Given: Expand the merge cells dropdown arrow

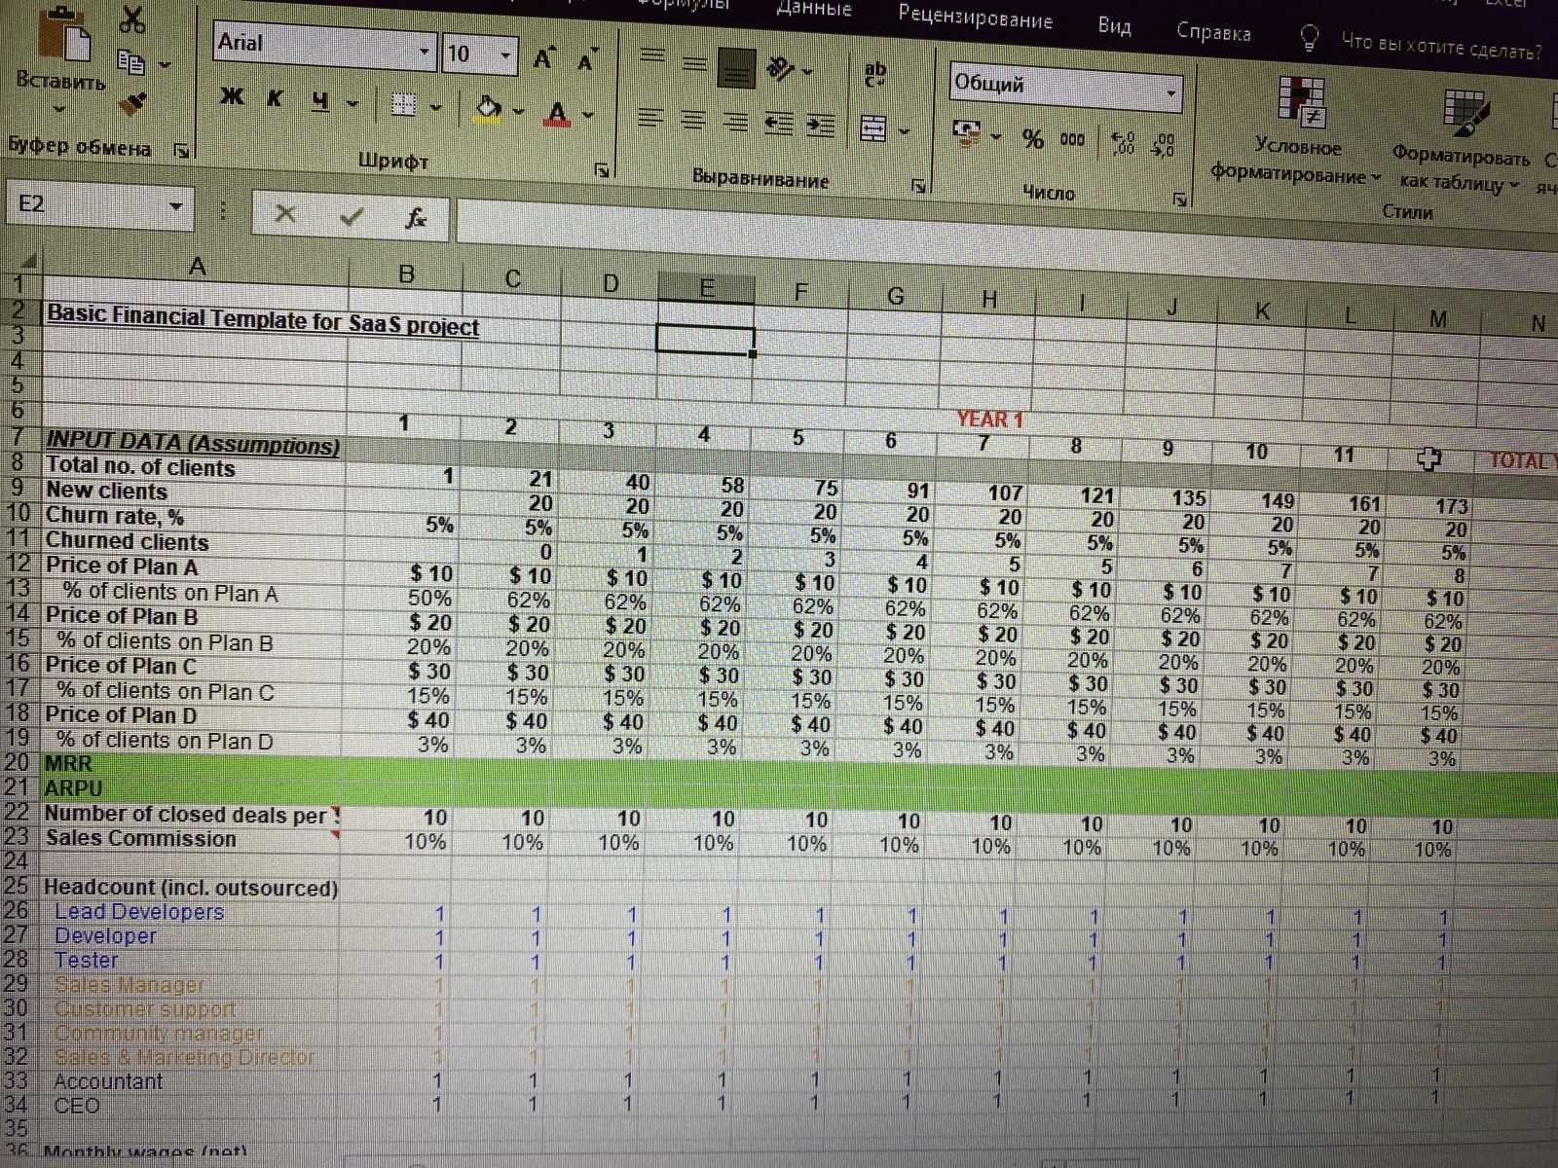Looking at the screenshot, I should [904, 129].
